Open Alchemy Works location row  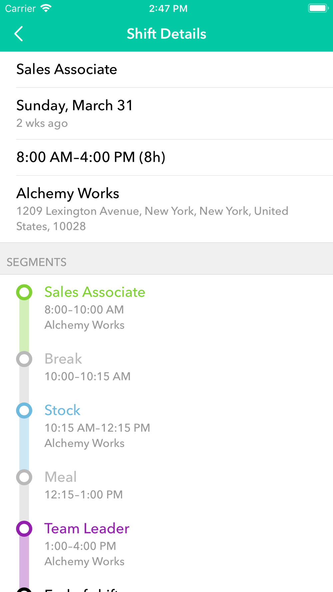(166, 209)
